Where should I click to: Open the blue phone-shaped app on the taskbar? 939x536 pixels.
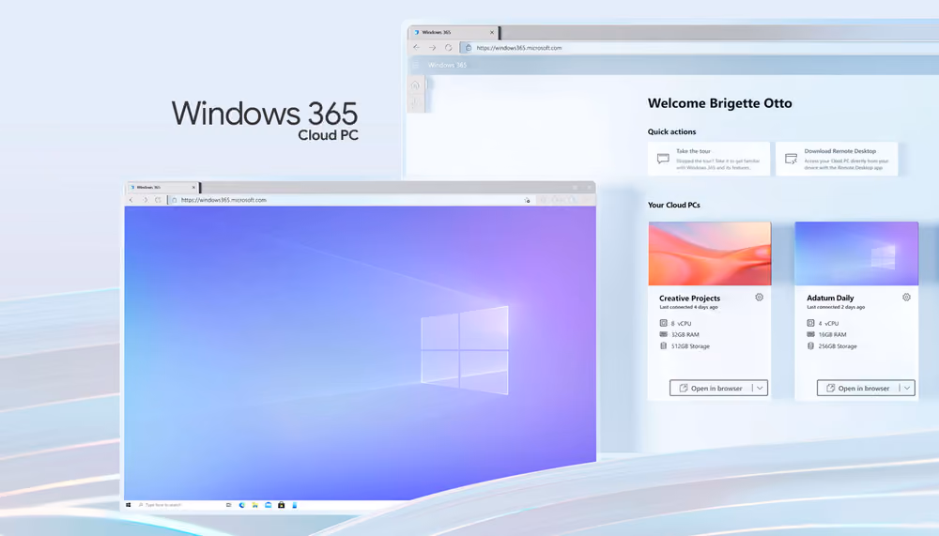[x=295, y=505]
